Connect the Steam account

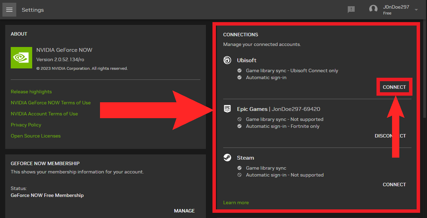[x=394, y=185]
